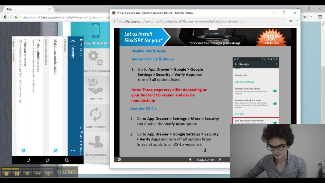This screenshot has height=183, width=325.
Task: Open the three-dot overflow menu on rotated phone
Action: click(73, 150)
